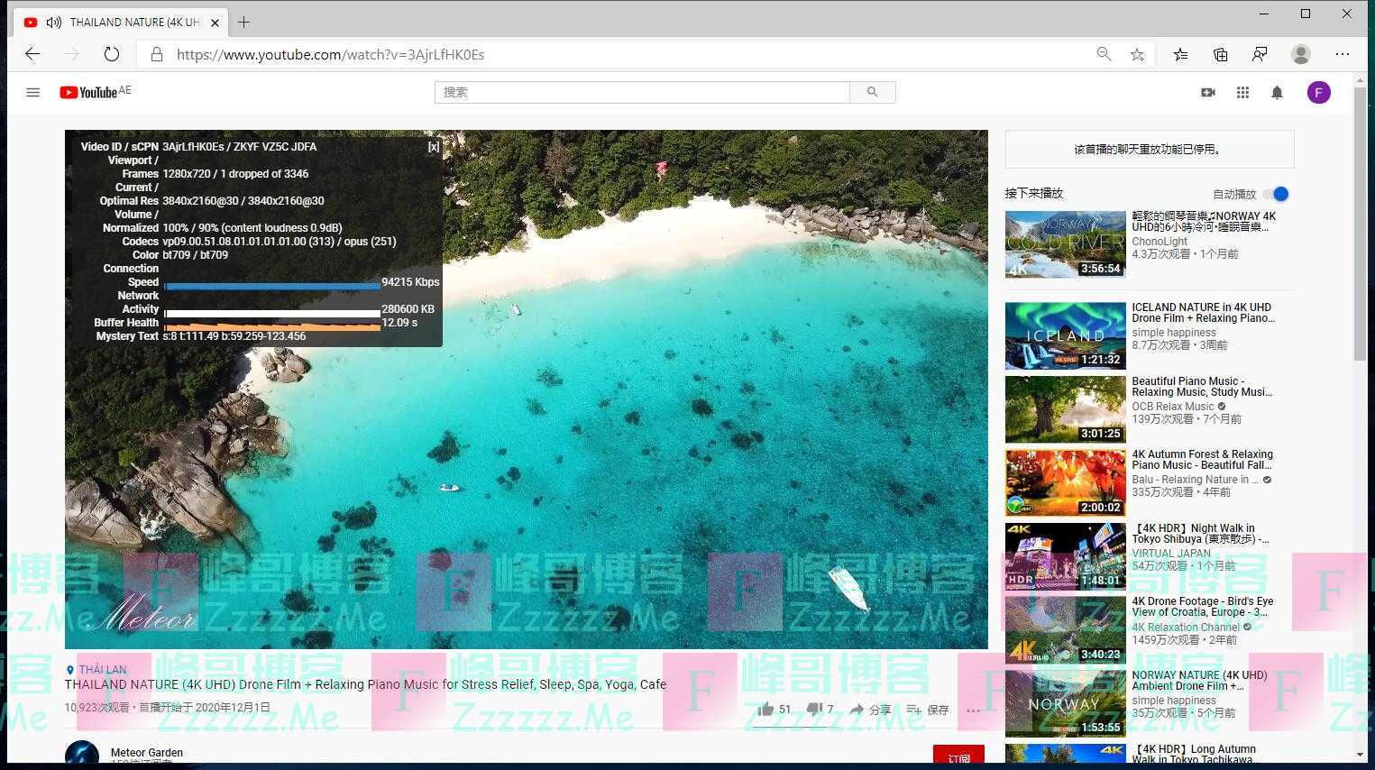
Task: Open the save to playlist option
Action: tap(928, 710)
